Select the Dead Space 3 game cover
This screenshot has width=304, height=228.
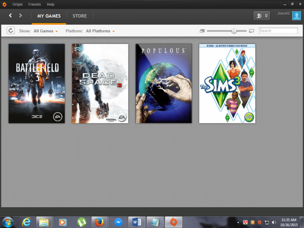pos(100,83)
